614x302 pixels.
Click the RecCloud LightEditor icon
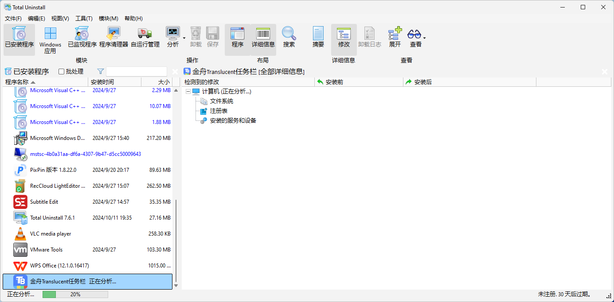tap(20, 186)
